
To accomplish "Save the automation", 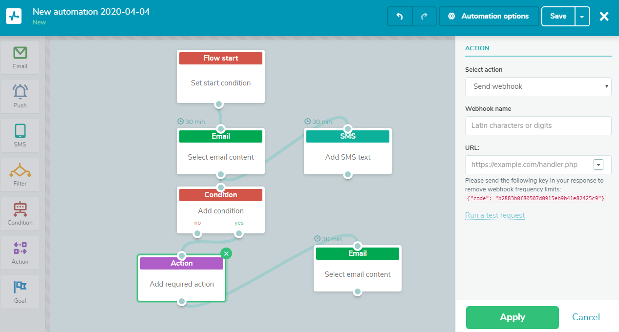I will coord(558,16).
